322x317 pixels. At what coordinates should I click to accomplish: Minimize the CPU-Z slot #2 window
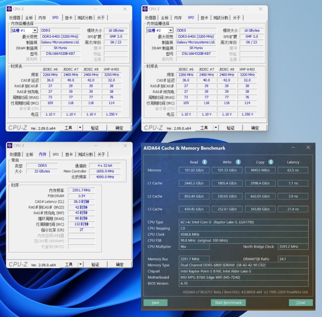231,9
